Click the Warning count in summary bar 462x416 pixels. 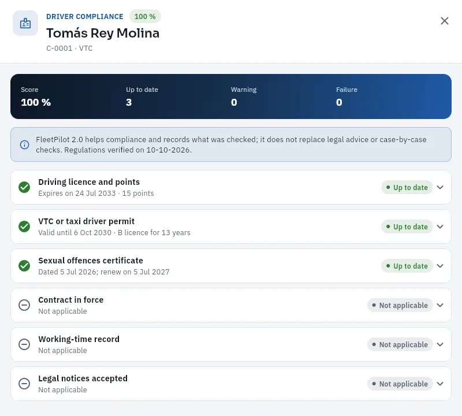[234, 102]
